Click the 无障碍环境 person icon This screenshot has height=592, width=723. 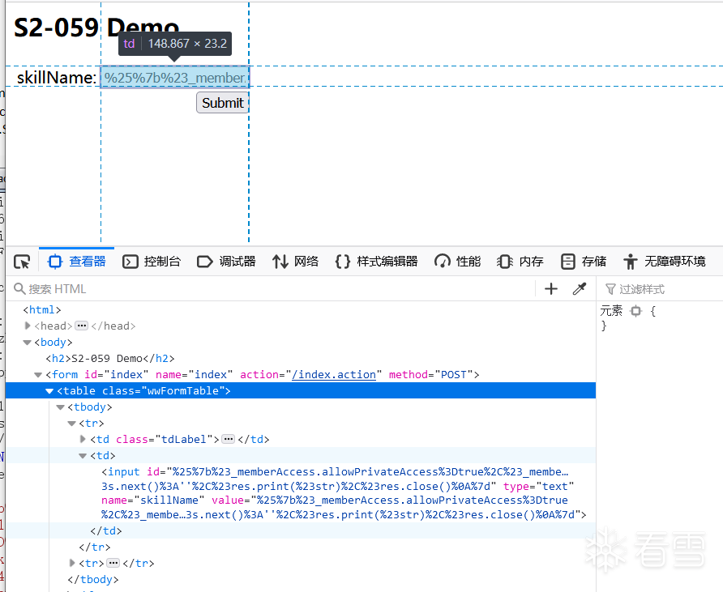pos(631,262)
